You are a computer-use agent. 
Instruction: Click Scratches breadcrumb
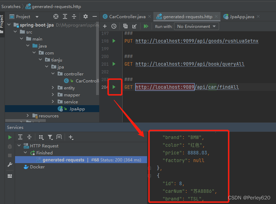[11, 7]
